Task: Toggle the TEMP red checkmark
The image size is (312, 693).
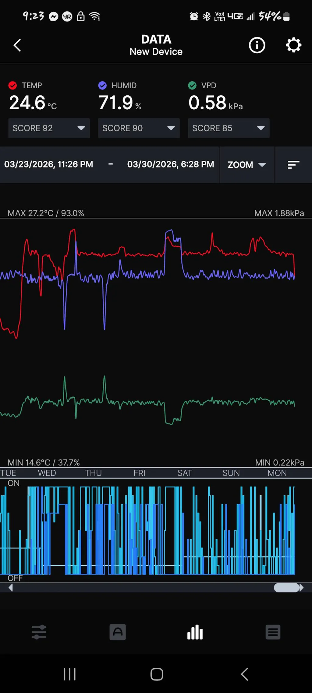Action: point(12,86)
